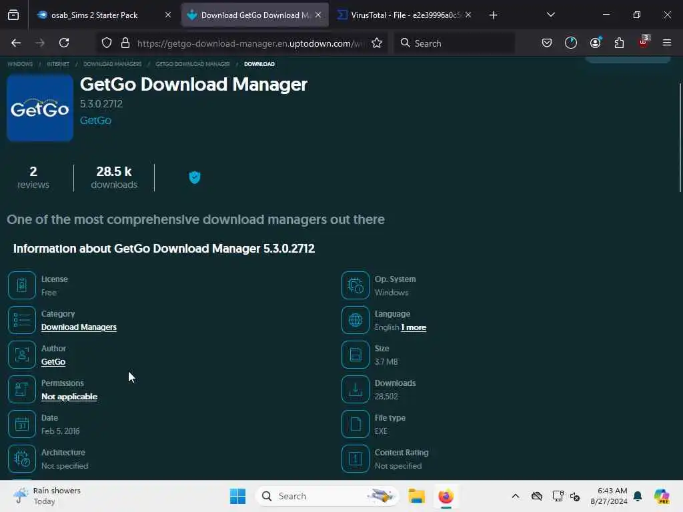Open the Firefox hamburger menu
Viewport: 683px width, 512px height.
[667, 43]
